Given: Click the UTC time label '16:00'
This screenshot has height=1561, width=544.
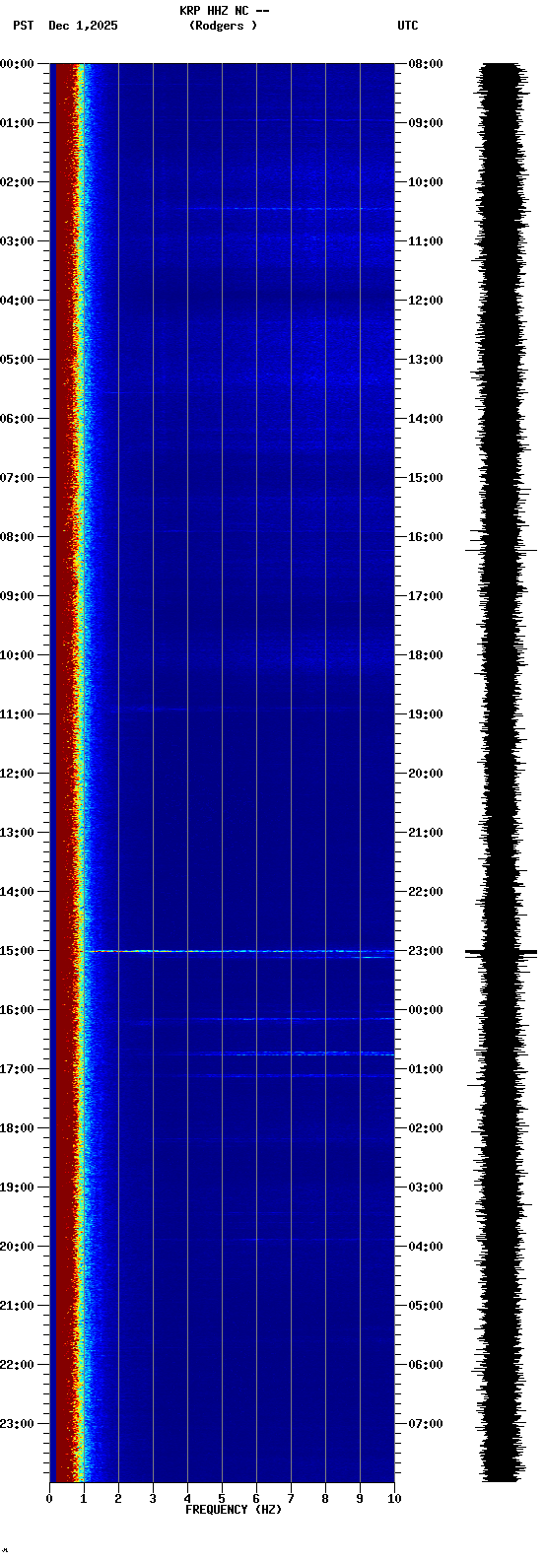Looking at the screenshot, I should click(x=426, y=537).
